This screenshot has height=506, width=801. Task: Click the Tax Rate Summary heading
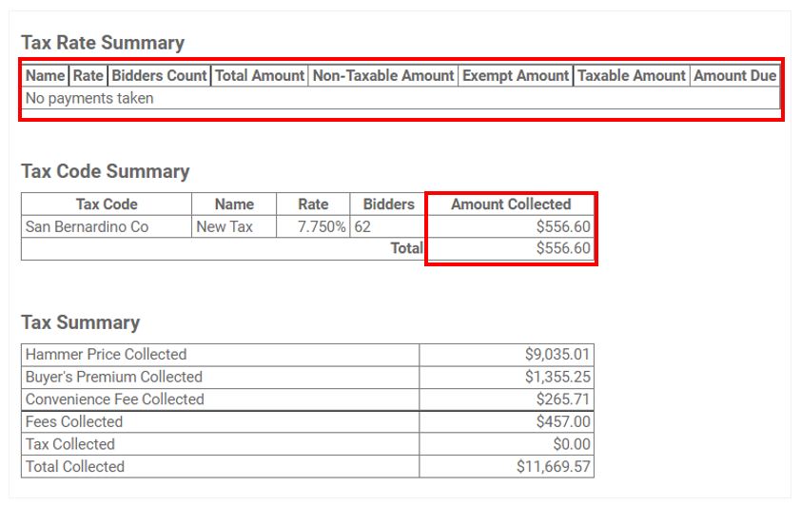(x=103, y=43)
